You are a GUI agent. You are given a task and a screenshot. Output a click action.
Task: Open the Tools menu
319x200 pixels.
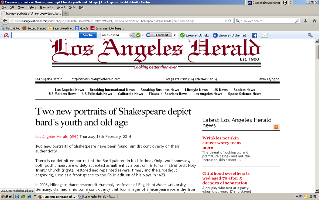coord(72,7)
